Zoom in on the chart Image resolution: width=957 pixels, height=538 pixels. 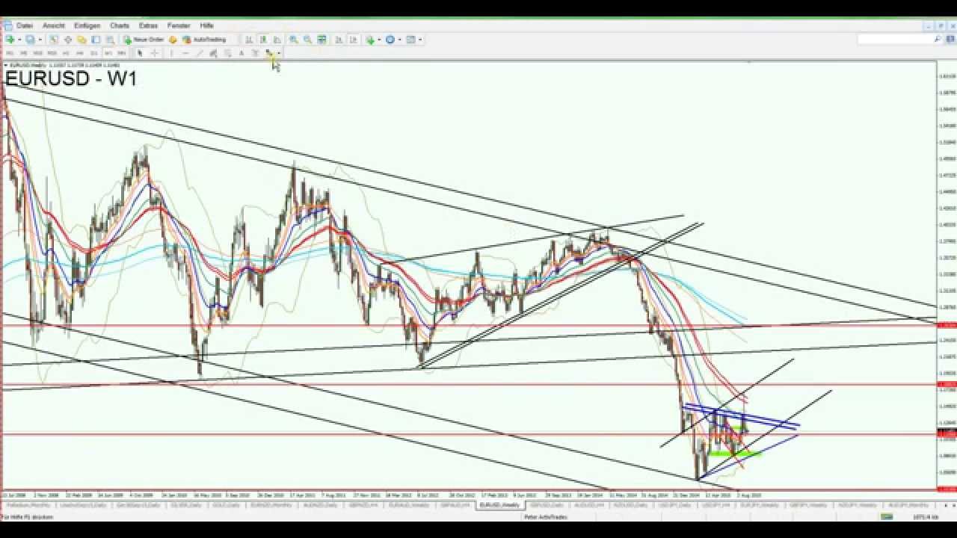[294, 40]
